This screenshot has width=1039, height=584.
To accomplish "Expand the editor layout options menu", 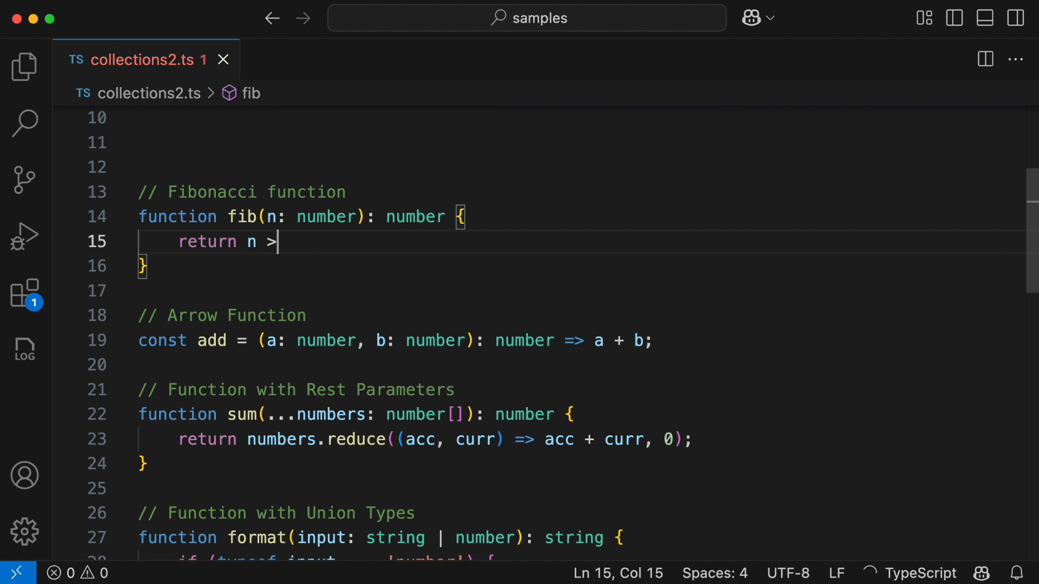I will coord(924,17).
